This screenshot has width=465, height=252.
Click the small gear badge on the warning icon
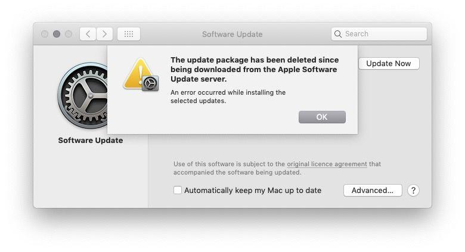tap(151, 83)
